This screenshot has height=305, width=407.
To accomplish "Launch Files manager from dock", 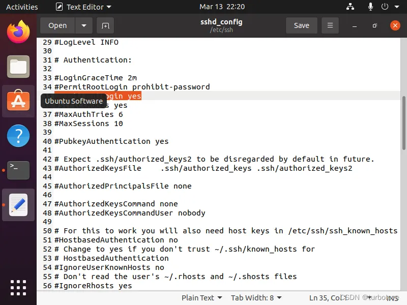I will coord(18,67).
